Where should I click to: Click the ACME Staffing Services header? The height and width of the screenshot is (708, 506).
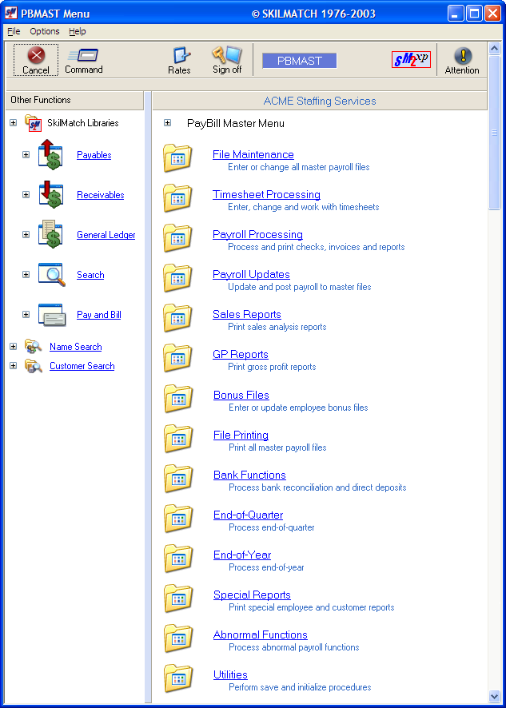320,101
